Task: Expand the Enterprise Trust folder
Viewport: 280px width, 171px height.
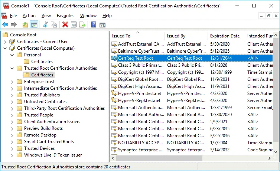Action: tap(12, 82)
